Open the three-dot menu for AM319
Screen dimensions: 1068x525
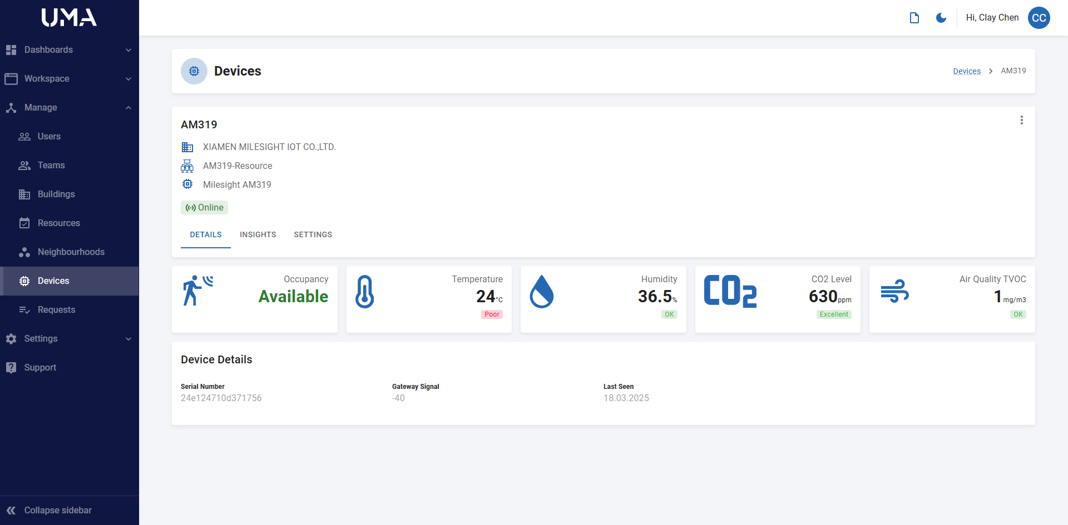pyautogui.click(x=1022, y=120)
